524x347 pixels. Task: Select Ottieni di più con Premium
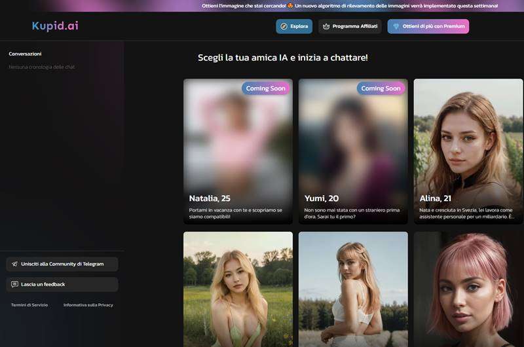(x=428, y=26)
